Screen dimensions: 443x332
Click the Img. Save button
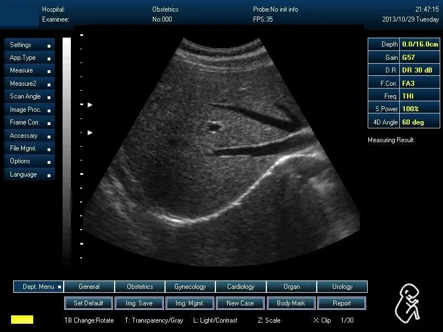(x=139, y=303)
